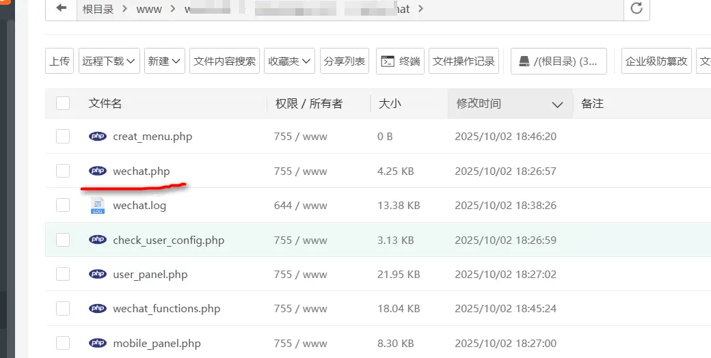This screenshot has height=358, width=711.
Task: Tick the select-all checkbox in header
Action: click(63, 103)
